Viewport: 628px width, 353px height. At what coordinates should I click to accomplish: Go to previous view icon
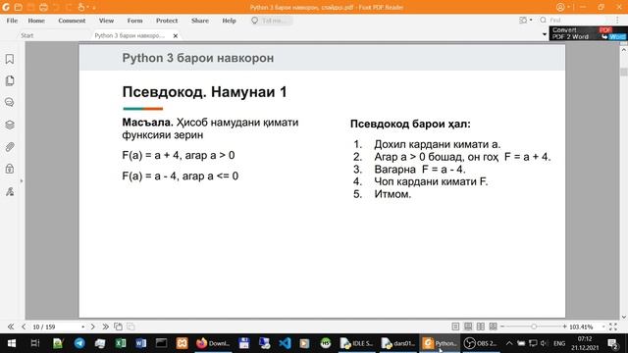click(x=118, y=327)
